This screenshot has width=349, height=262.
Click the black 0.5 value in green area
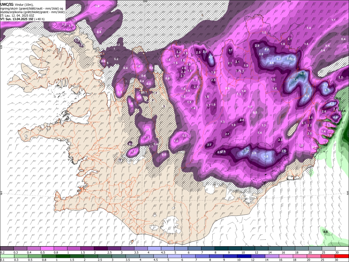point(326,232)
